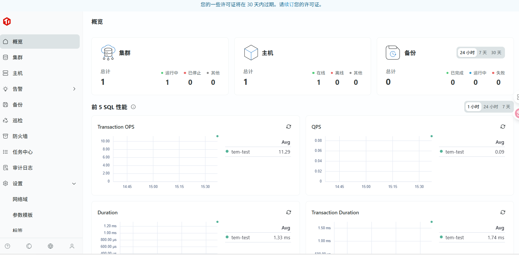Select 1 小时 for SQL performance

click(x=473, y=107)
